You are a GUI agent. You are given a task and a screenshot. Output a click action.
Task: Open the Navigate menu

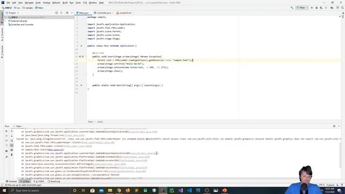point(29,3)
